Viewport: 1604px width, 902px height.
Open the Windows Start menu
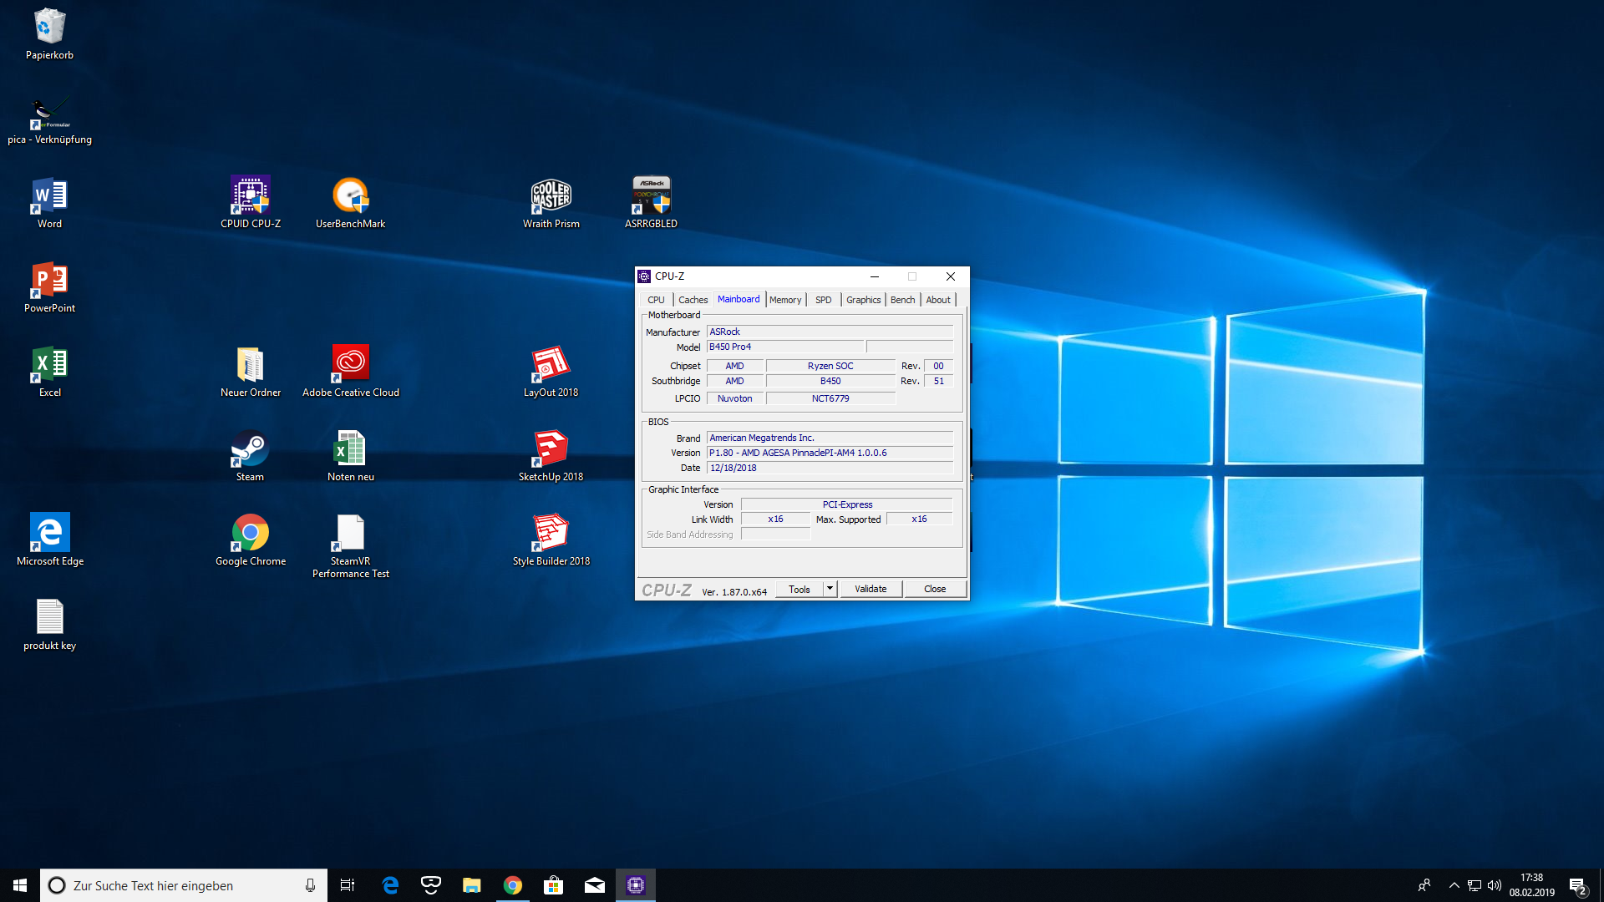click(20, 885)
